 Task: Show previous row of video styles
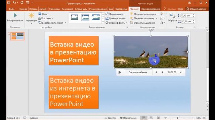click(103, 14)
